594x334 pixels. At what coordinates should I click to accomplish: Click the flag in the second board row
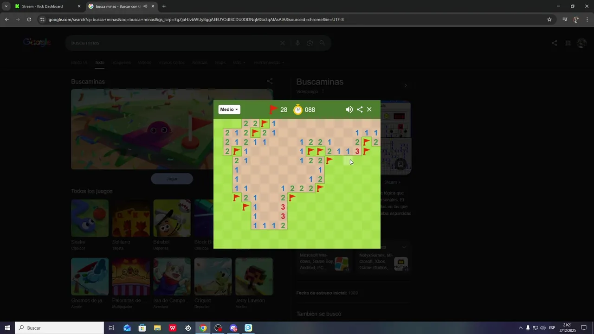(255, 133)
